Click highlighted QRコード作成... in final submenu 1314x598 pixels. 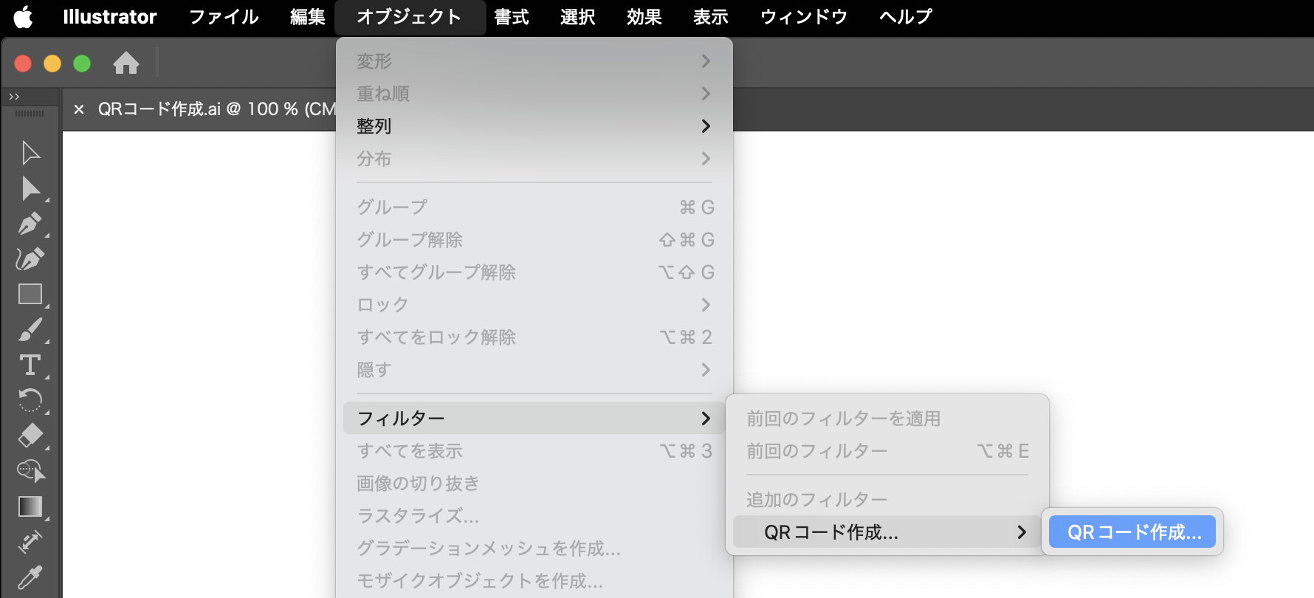coord(1132,532)
